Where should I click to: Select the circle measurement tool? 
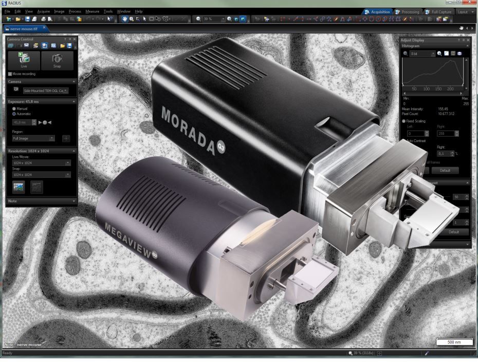(372, 19)
